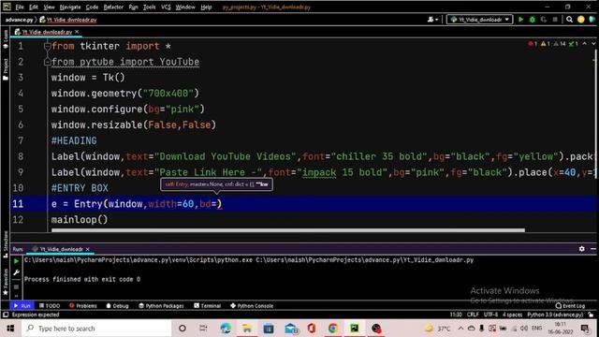Start debugging with the green bug icon
Image resolution: width=599 pixels, height=337 pixels.
coord(533,20)
